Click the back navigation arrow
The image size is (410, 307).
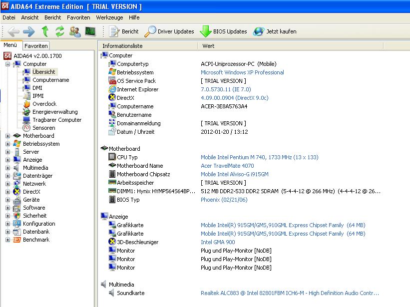pos(13,31)
